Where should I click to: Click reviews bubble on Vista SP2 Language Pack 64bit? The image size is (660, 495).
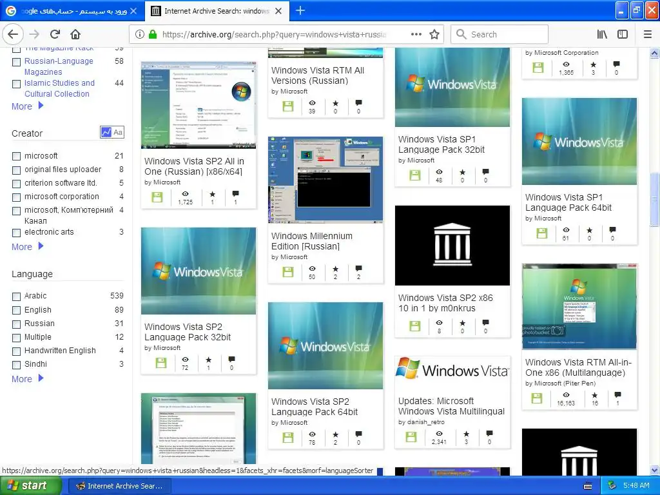358,434
